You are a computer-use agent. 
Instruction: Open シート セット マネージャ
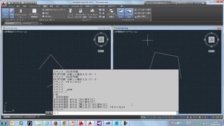[x=92, y=13]
